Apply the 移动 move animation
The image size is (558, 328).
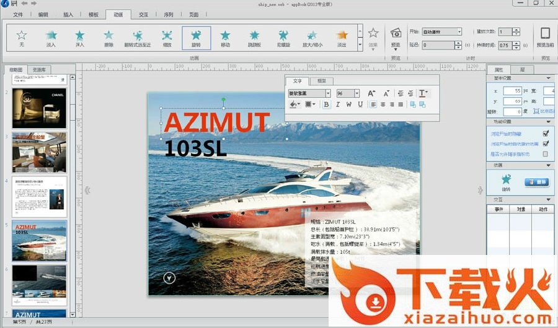click(225, 38)
